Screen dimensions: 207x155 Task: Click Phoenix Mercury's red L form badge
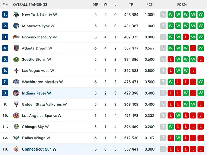coord(186,37)
